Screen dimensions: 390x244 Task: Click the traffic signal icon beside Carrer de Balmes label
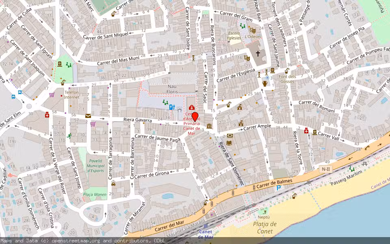[x=254, y=187]
